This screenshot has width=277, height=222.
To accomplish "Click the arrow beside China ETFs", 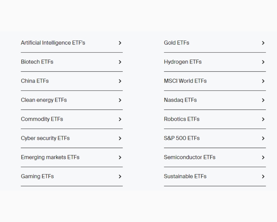I will [x=120, y=81].
